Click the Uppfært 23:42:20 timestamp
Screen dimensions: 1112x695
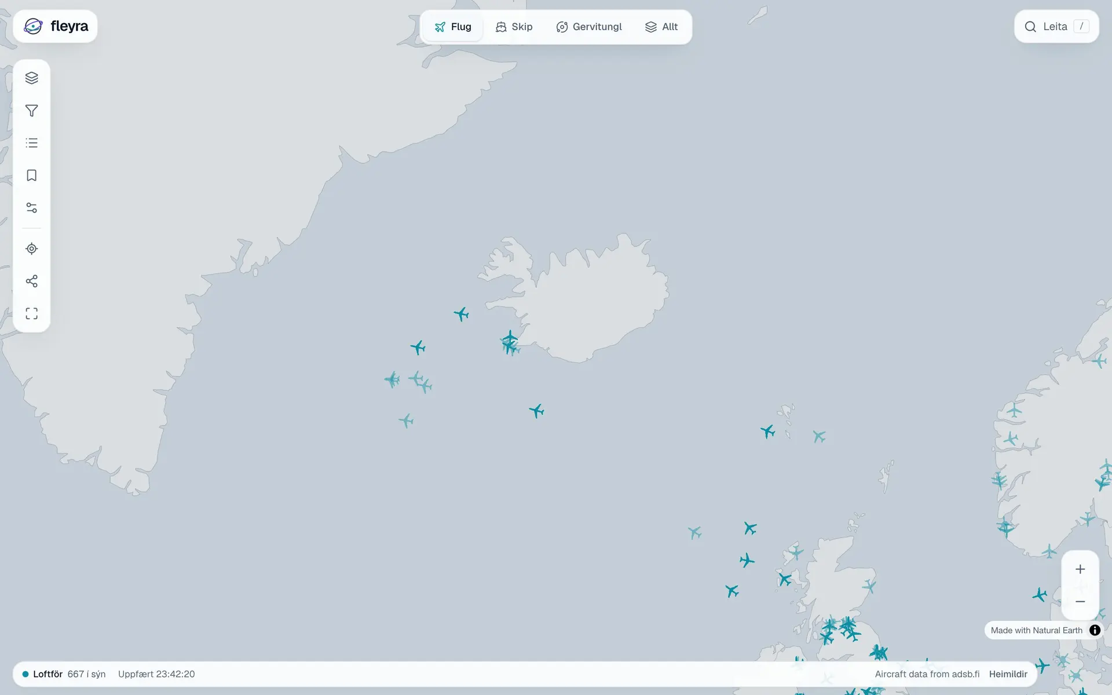click(156, 674)
